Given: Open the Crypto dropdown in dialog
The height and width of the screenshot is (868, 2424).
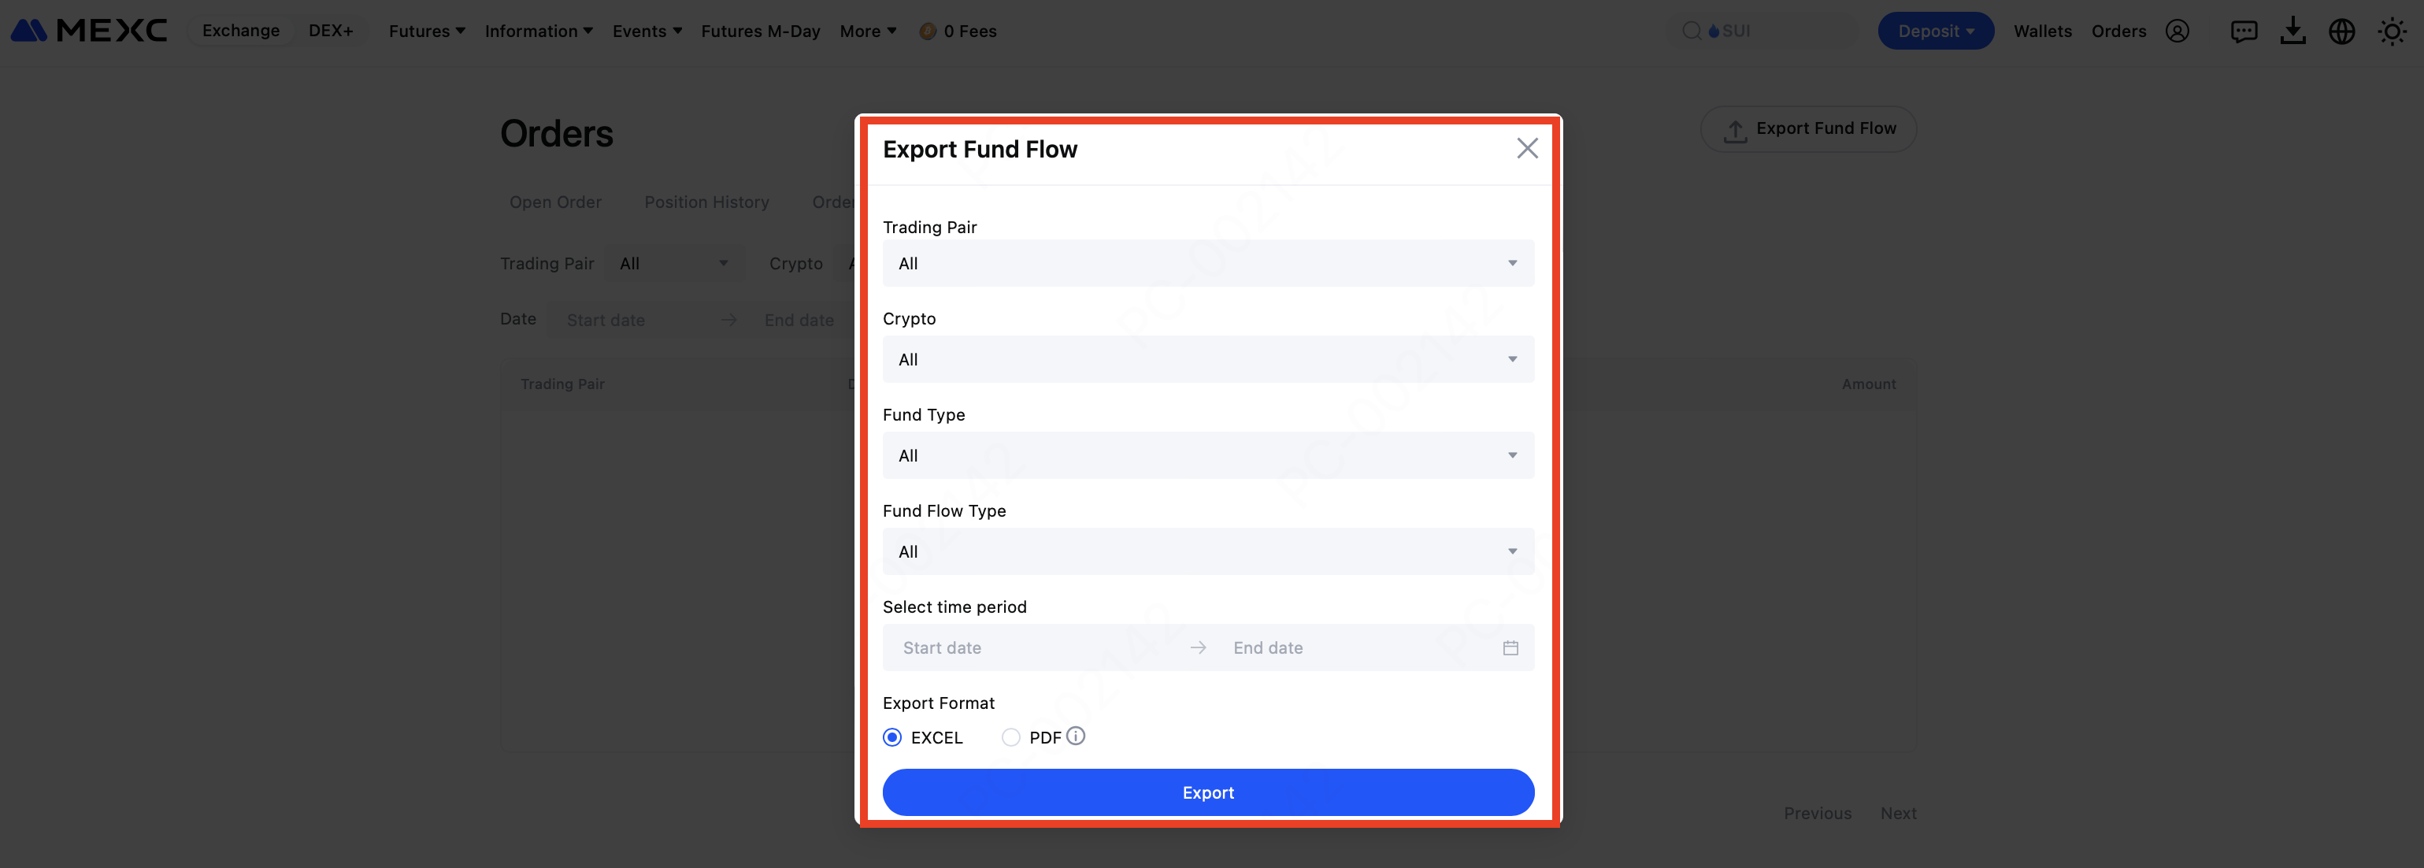Looking at the screenshot, I should tap(1207, 360).
